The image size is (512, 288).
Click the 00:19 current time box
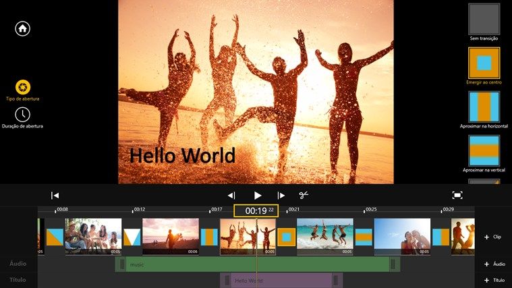(256, 210)
